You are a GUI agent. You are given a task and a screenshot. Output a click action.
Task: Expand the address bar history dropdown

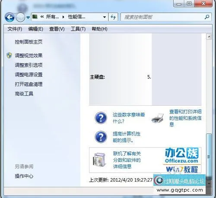tap(105, 17)
